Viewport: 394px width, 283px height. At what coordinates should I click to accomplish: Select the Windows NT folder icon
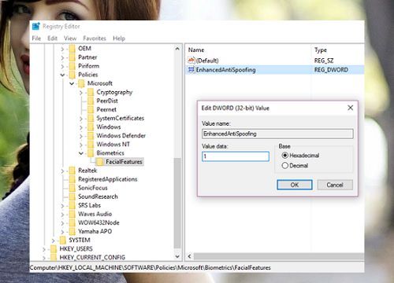[91, 145]
